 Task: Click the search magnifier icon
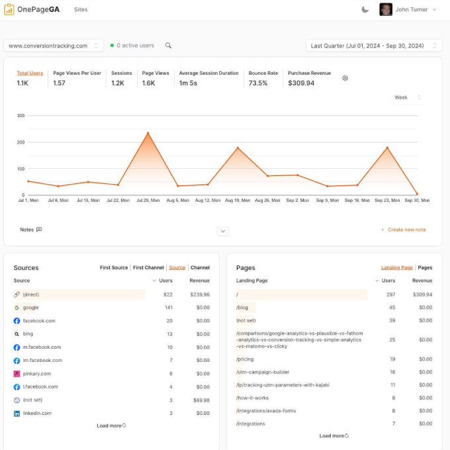pyautogui.click(x=168, y=46)
